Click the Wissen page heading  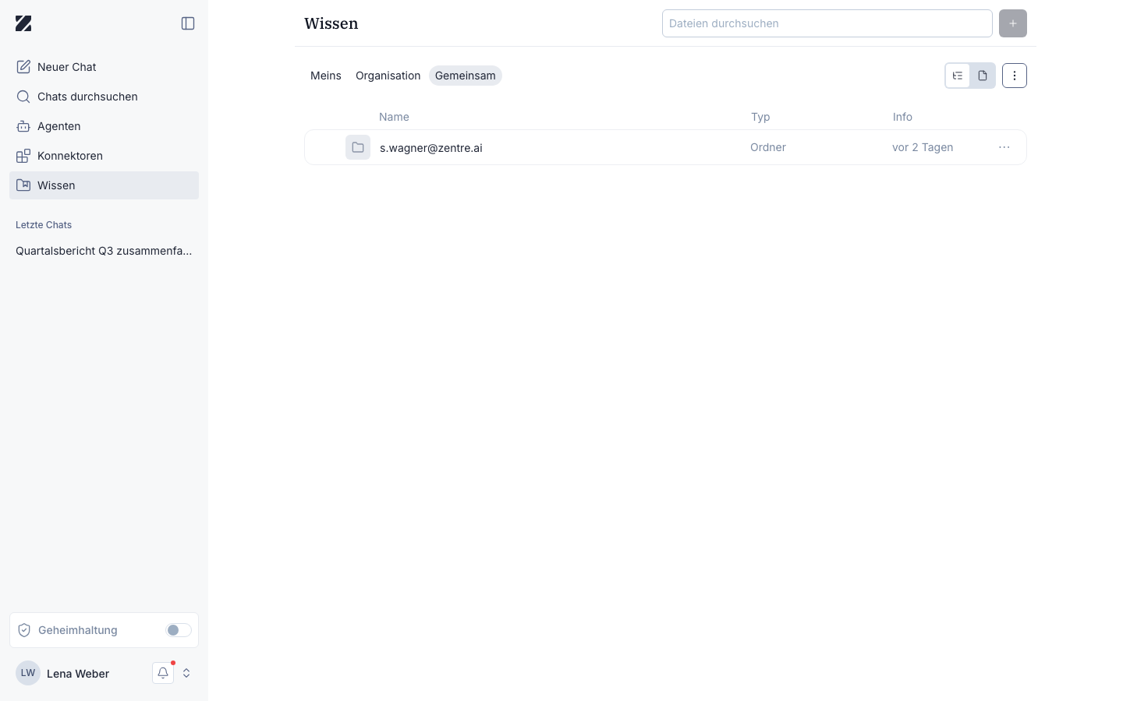331,23
